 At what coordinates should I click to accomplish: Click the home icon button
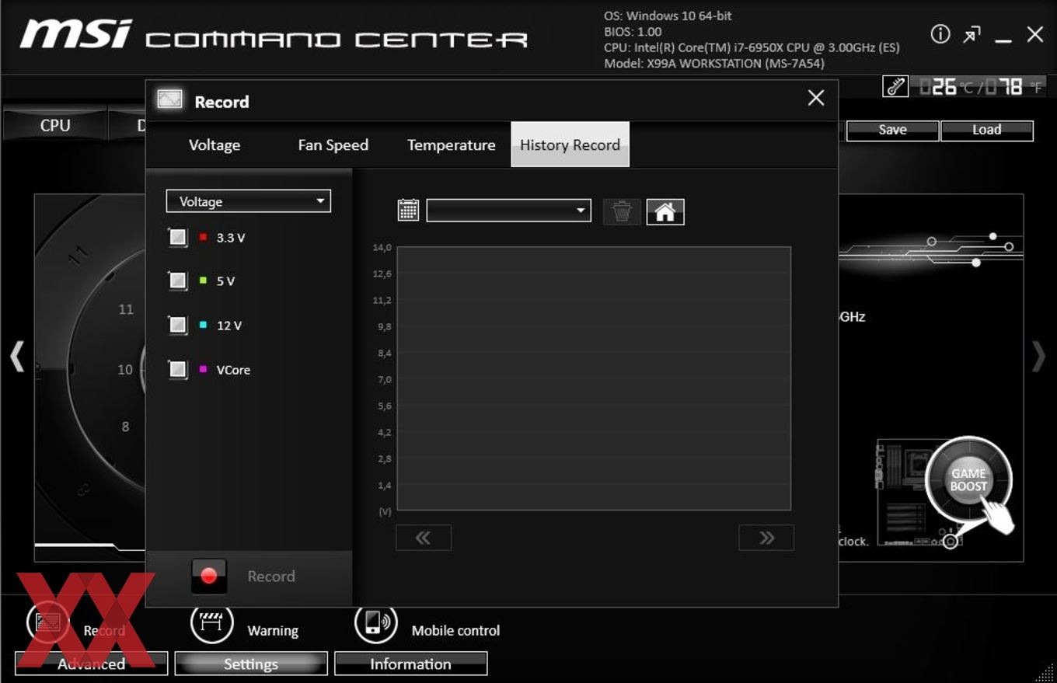click(665, 211)
